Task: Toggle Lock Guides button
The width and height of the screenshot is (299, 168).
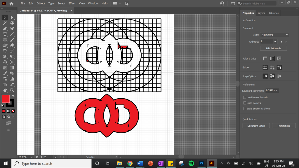Action: click(272, 67)
